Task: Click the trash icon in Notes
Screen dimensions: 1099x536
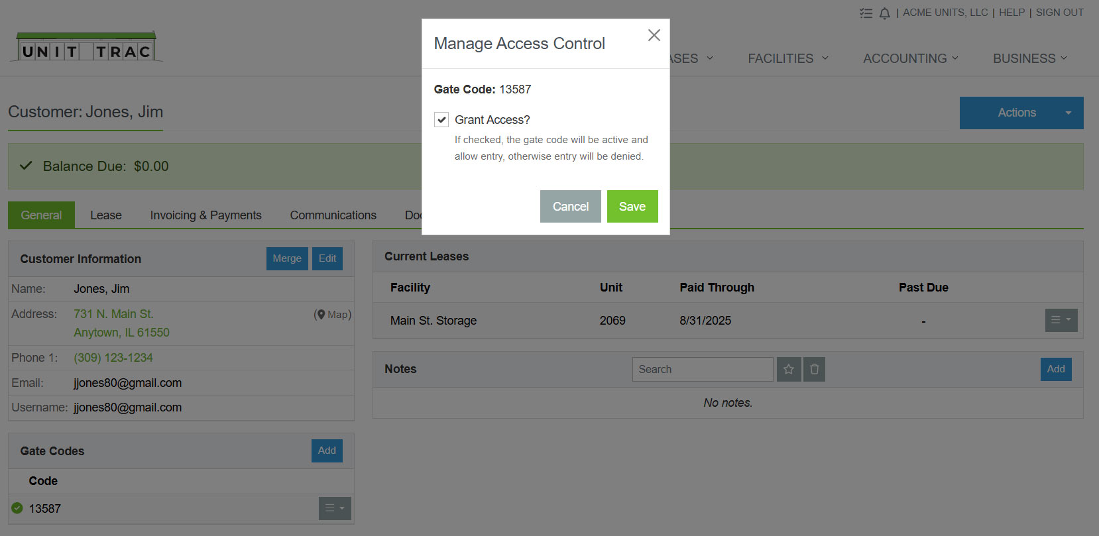Action: (x=814, y=370)
